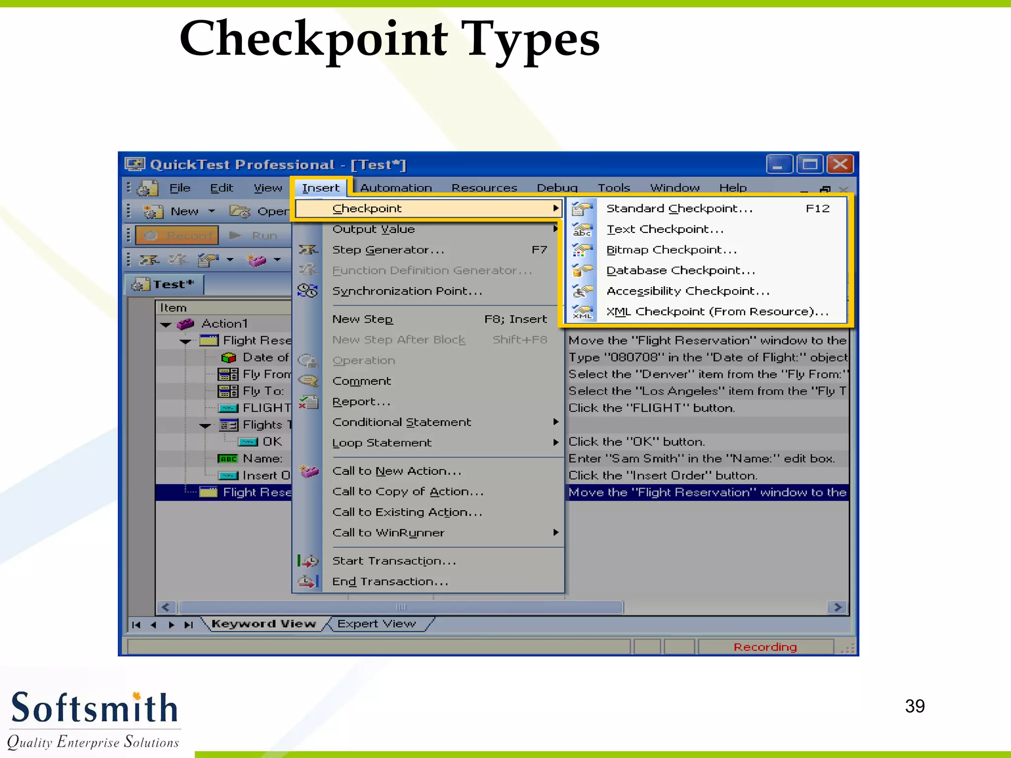Screen dimensions: 1011x758
Task: Click the Action1 purple brick icon
Action: tap(186, 324)
